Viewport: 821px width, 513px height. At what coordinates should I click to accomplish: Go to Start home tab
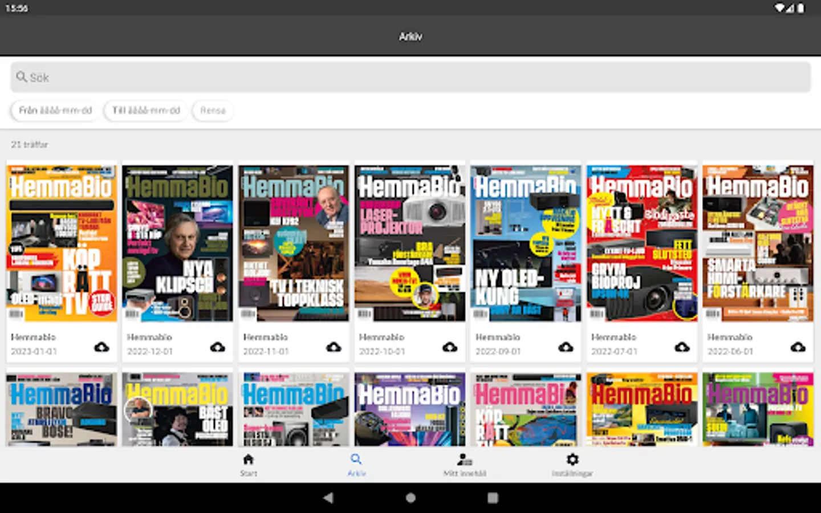[249, 465]
